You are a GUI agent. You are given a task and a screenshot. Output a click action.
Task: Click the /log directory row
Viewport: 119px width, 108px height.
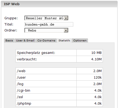(59, 84)
